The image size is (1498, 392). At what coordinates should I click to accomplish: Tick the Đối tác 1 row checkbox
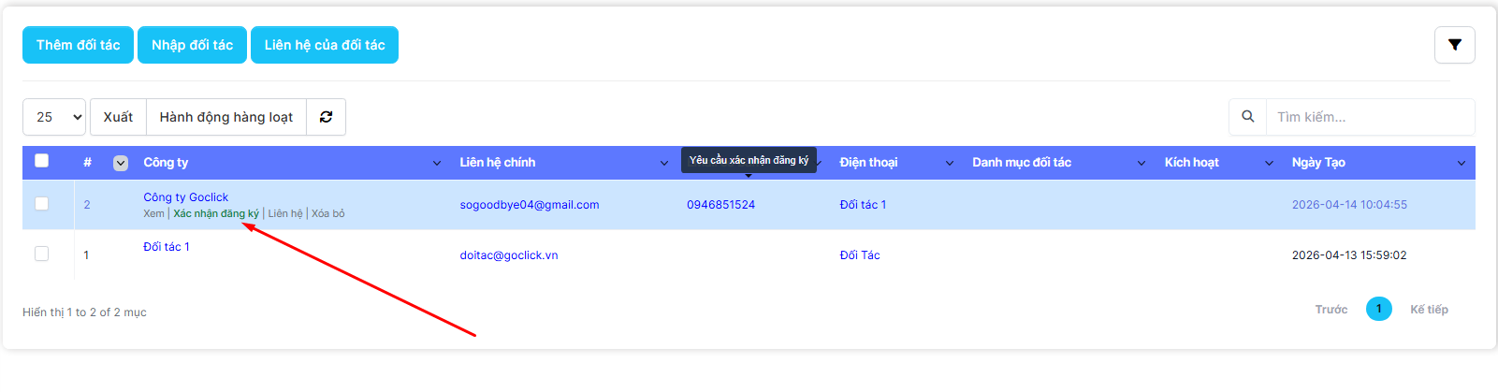[41, 254]
